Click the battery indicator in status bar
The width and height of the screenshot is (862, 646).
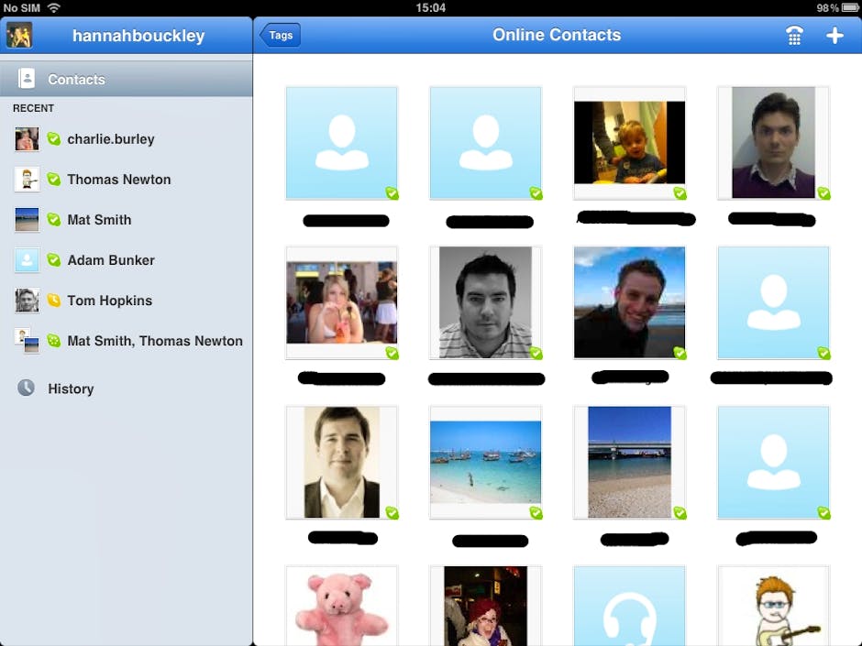[849, 7]
